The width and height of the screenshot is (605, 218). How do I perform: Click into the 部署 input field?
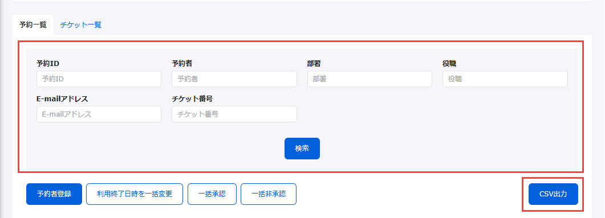pyautogui.click(x=370, y=79)
